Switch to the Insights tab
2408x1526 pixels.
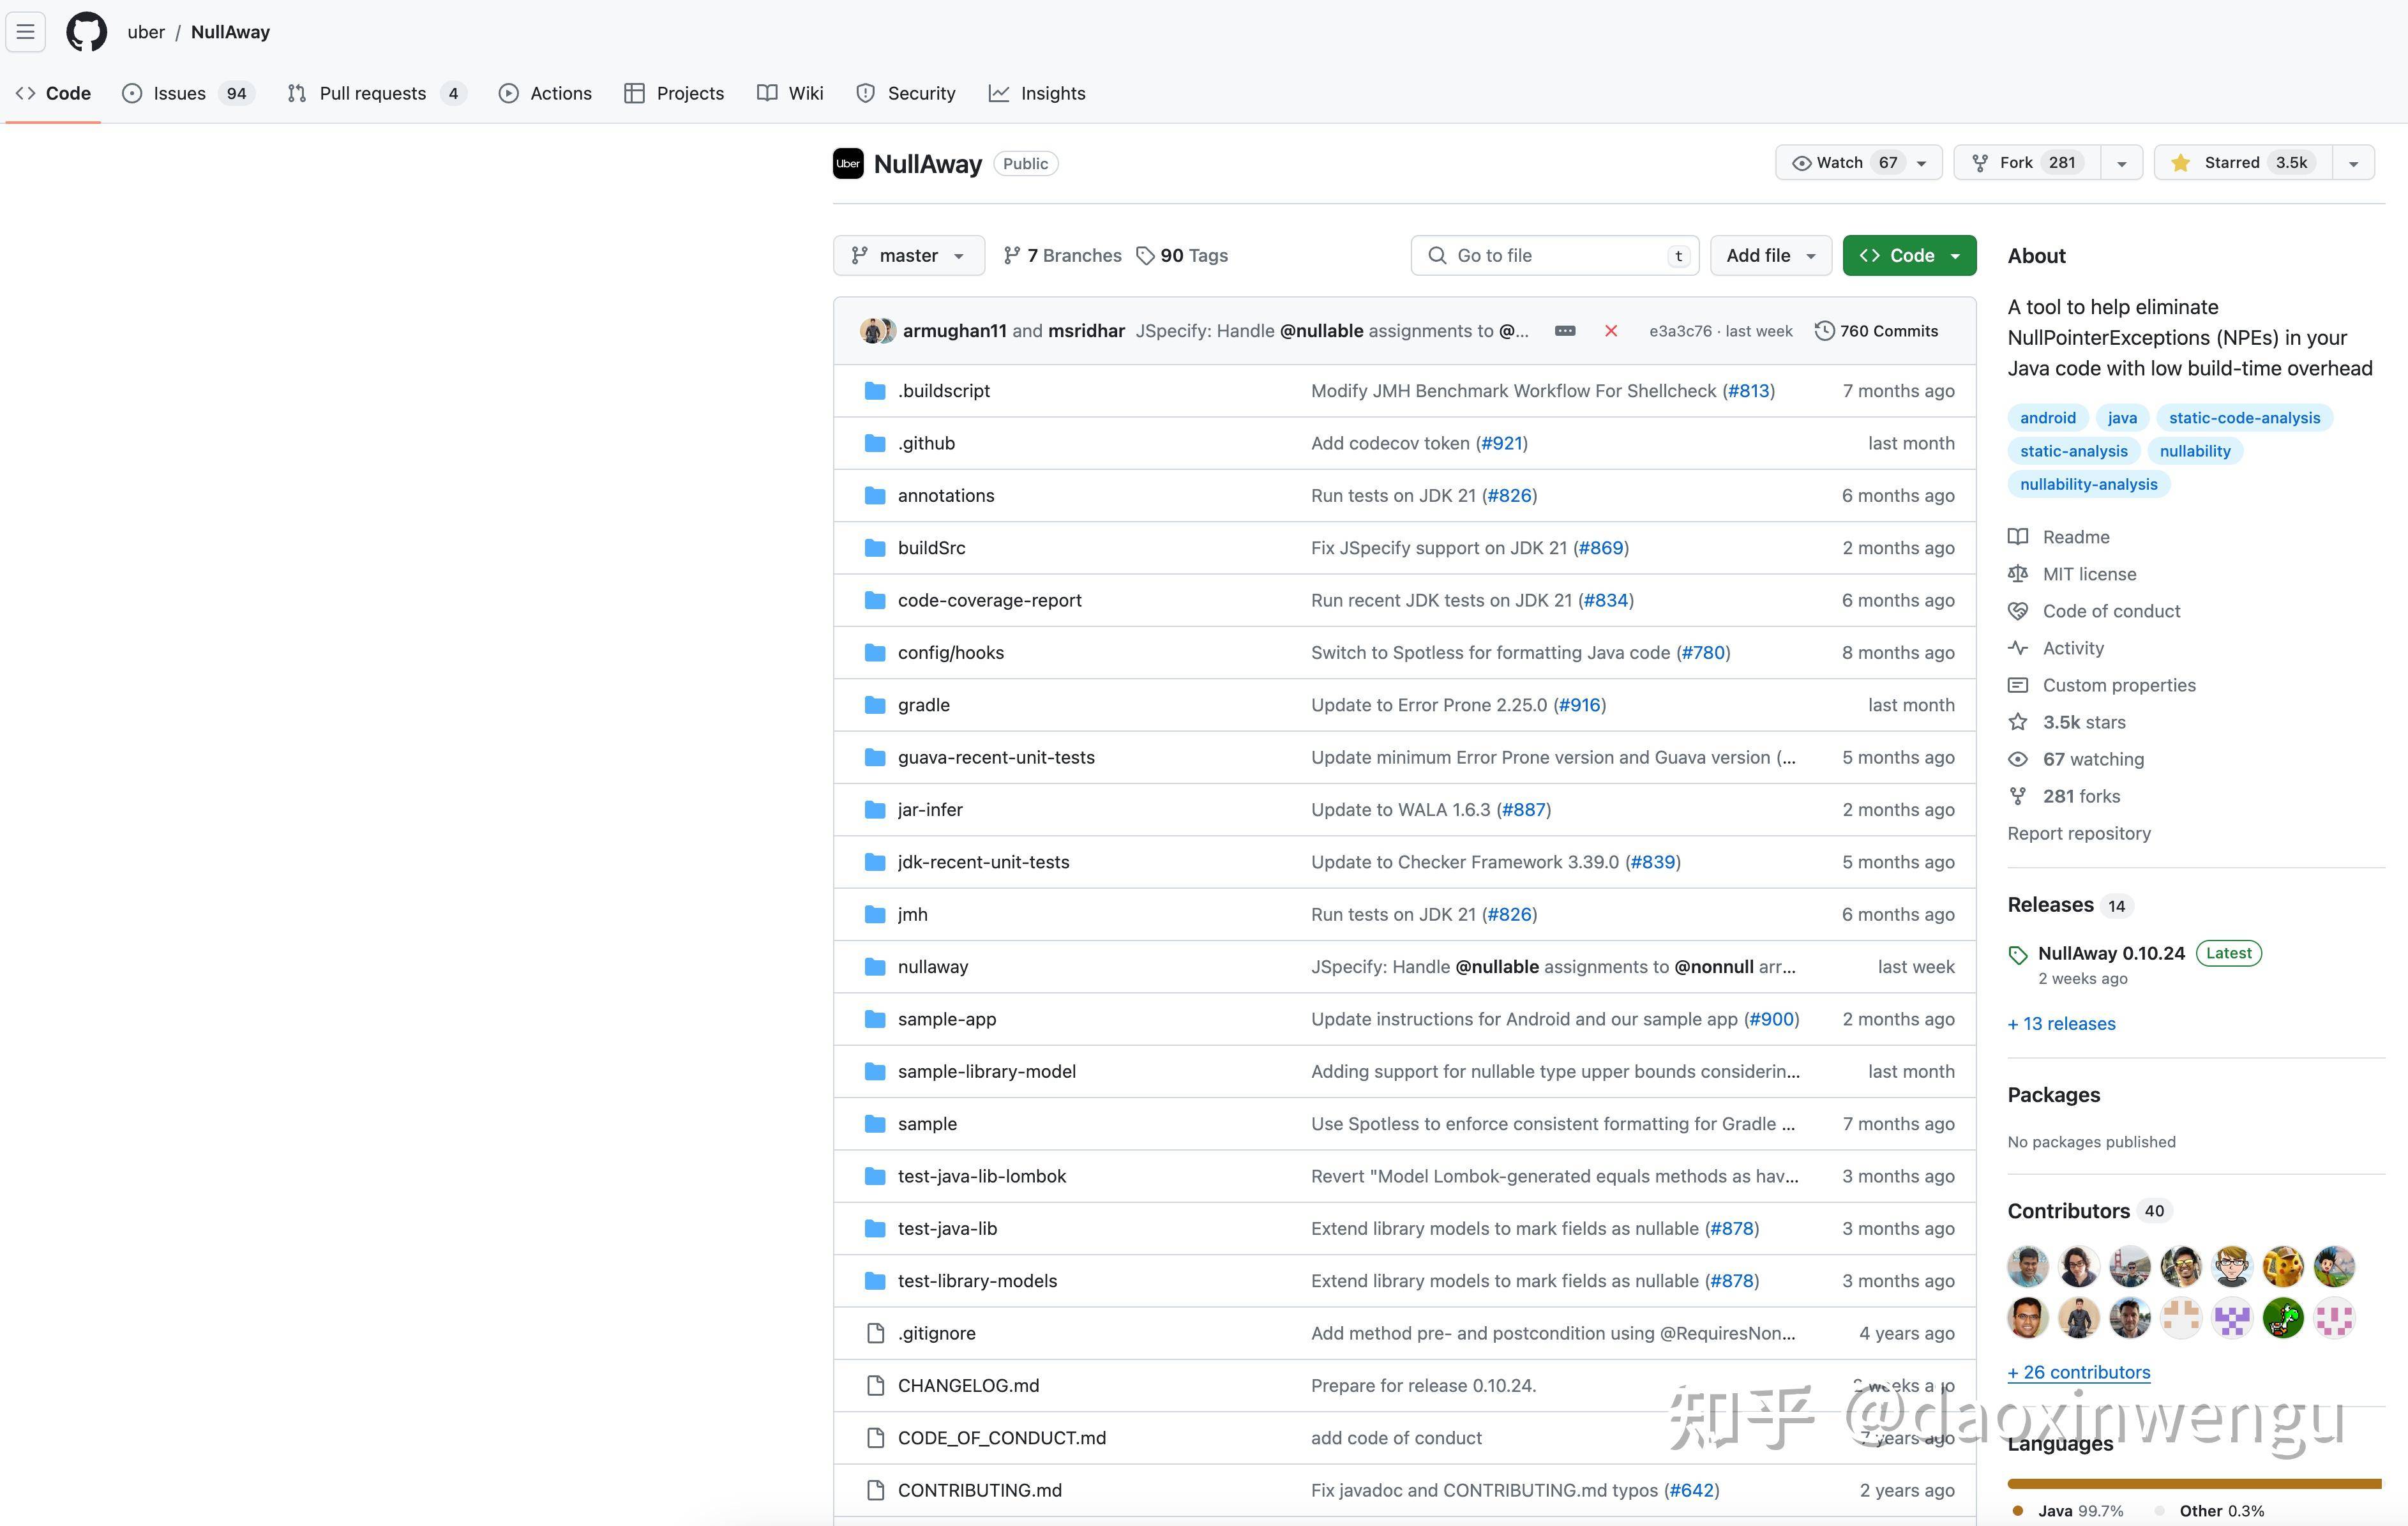tap(1037, 93)
